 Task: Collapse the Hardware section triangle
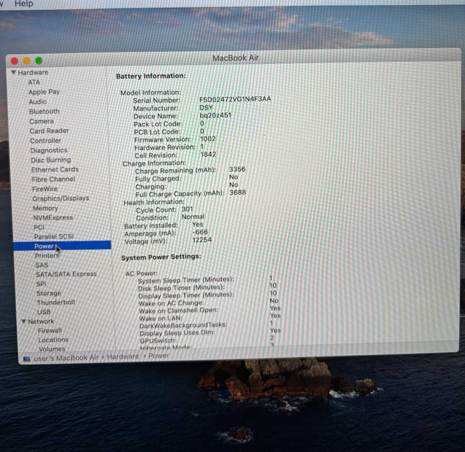(x=14, y=72)
